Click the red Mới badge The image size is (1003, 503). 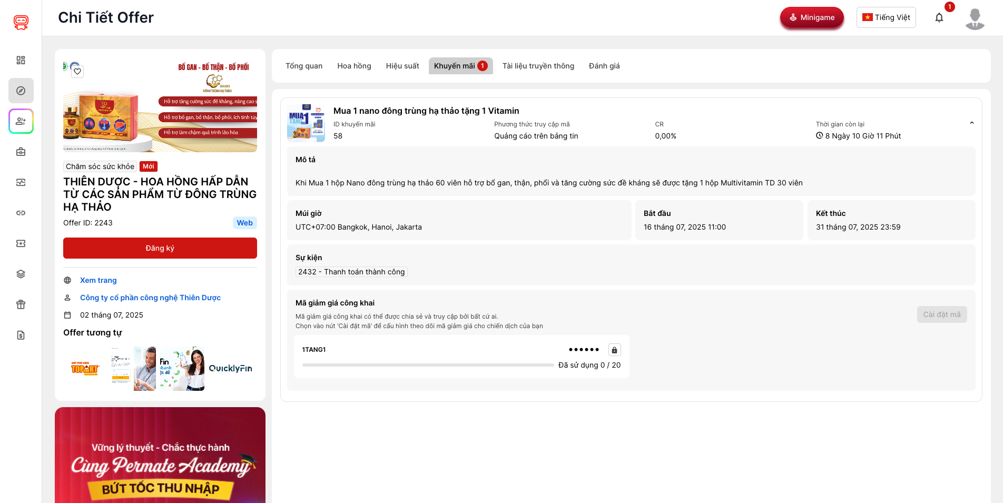149,166
